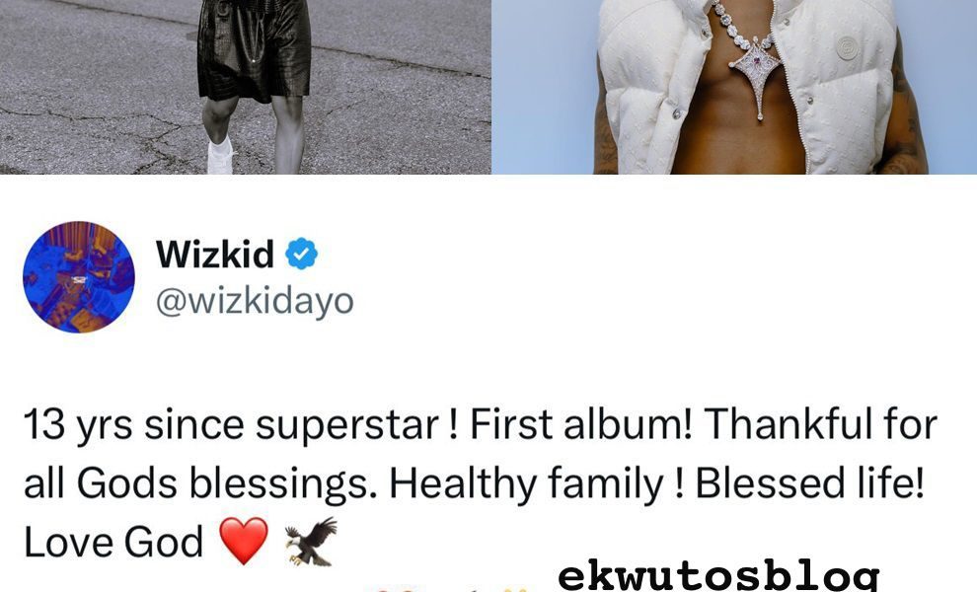Tap the eagle emoji after the heart
The width and height of the screenshot is (977, 592).
coord(311,541)
